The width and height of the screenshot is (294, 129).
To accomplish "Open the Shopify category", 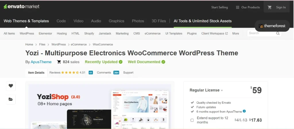I will [x=89, y=34].
